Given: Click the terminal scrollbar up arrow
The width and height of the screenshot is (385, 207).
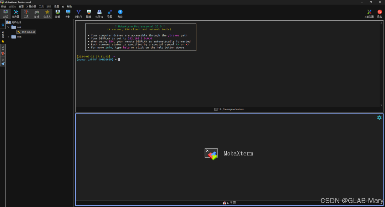Looking at the screenshot, I should tap(381, 23).
